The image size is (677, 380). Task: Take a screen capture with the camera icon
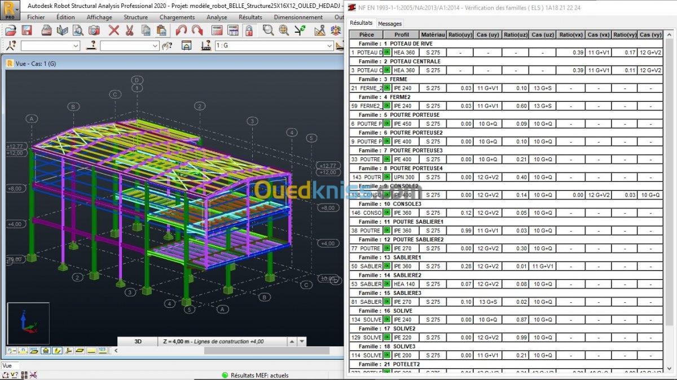coord(94,30)
